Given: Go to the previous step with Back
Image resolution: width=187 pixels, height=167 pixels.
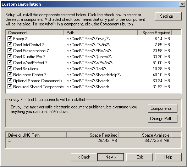Looking at the screenshot, I should point(84,157).
